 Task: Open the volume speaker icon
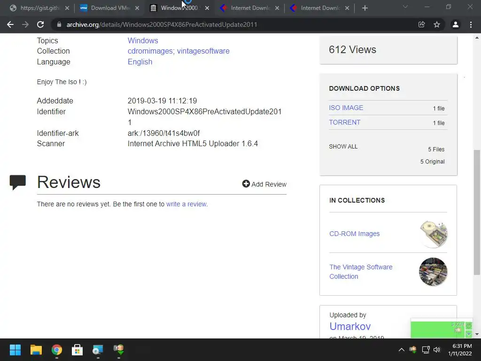click(437, 350)
